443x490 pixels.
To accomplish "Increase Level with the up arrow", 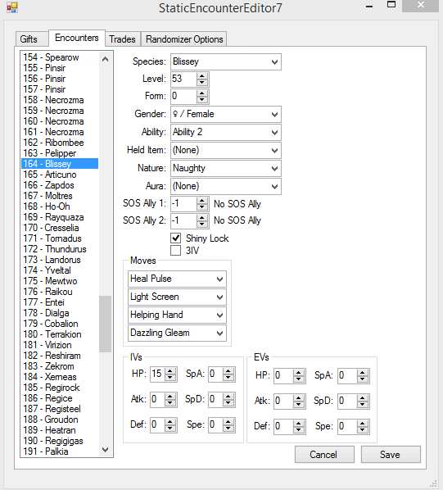I will point(202,76).
